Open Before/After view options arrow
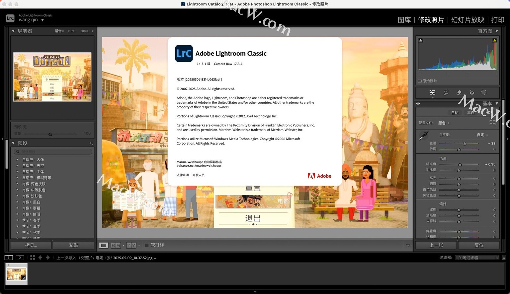 (124, 245)
